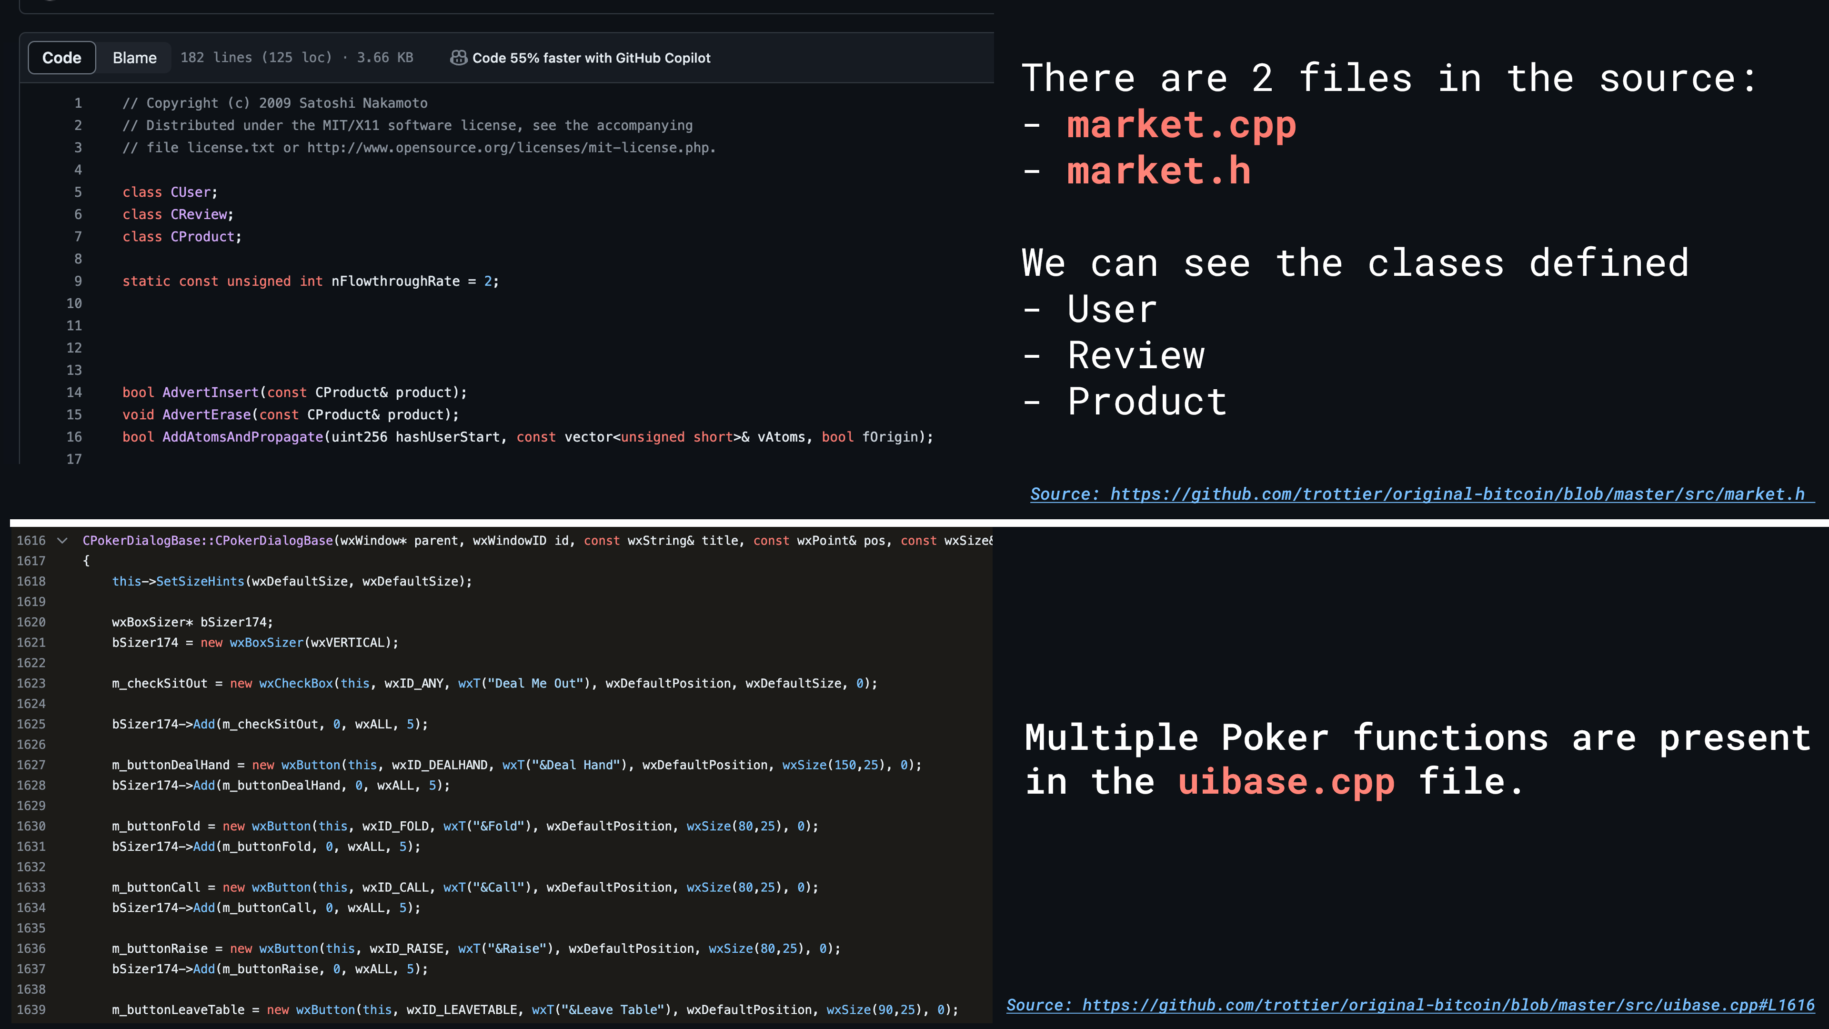Click the AddAtomsAndPropagate function name
1829x1029 pixels.
(243, 437)
